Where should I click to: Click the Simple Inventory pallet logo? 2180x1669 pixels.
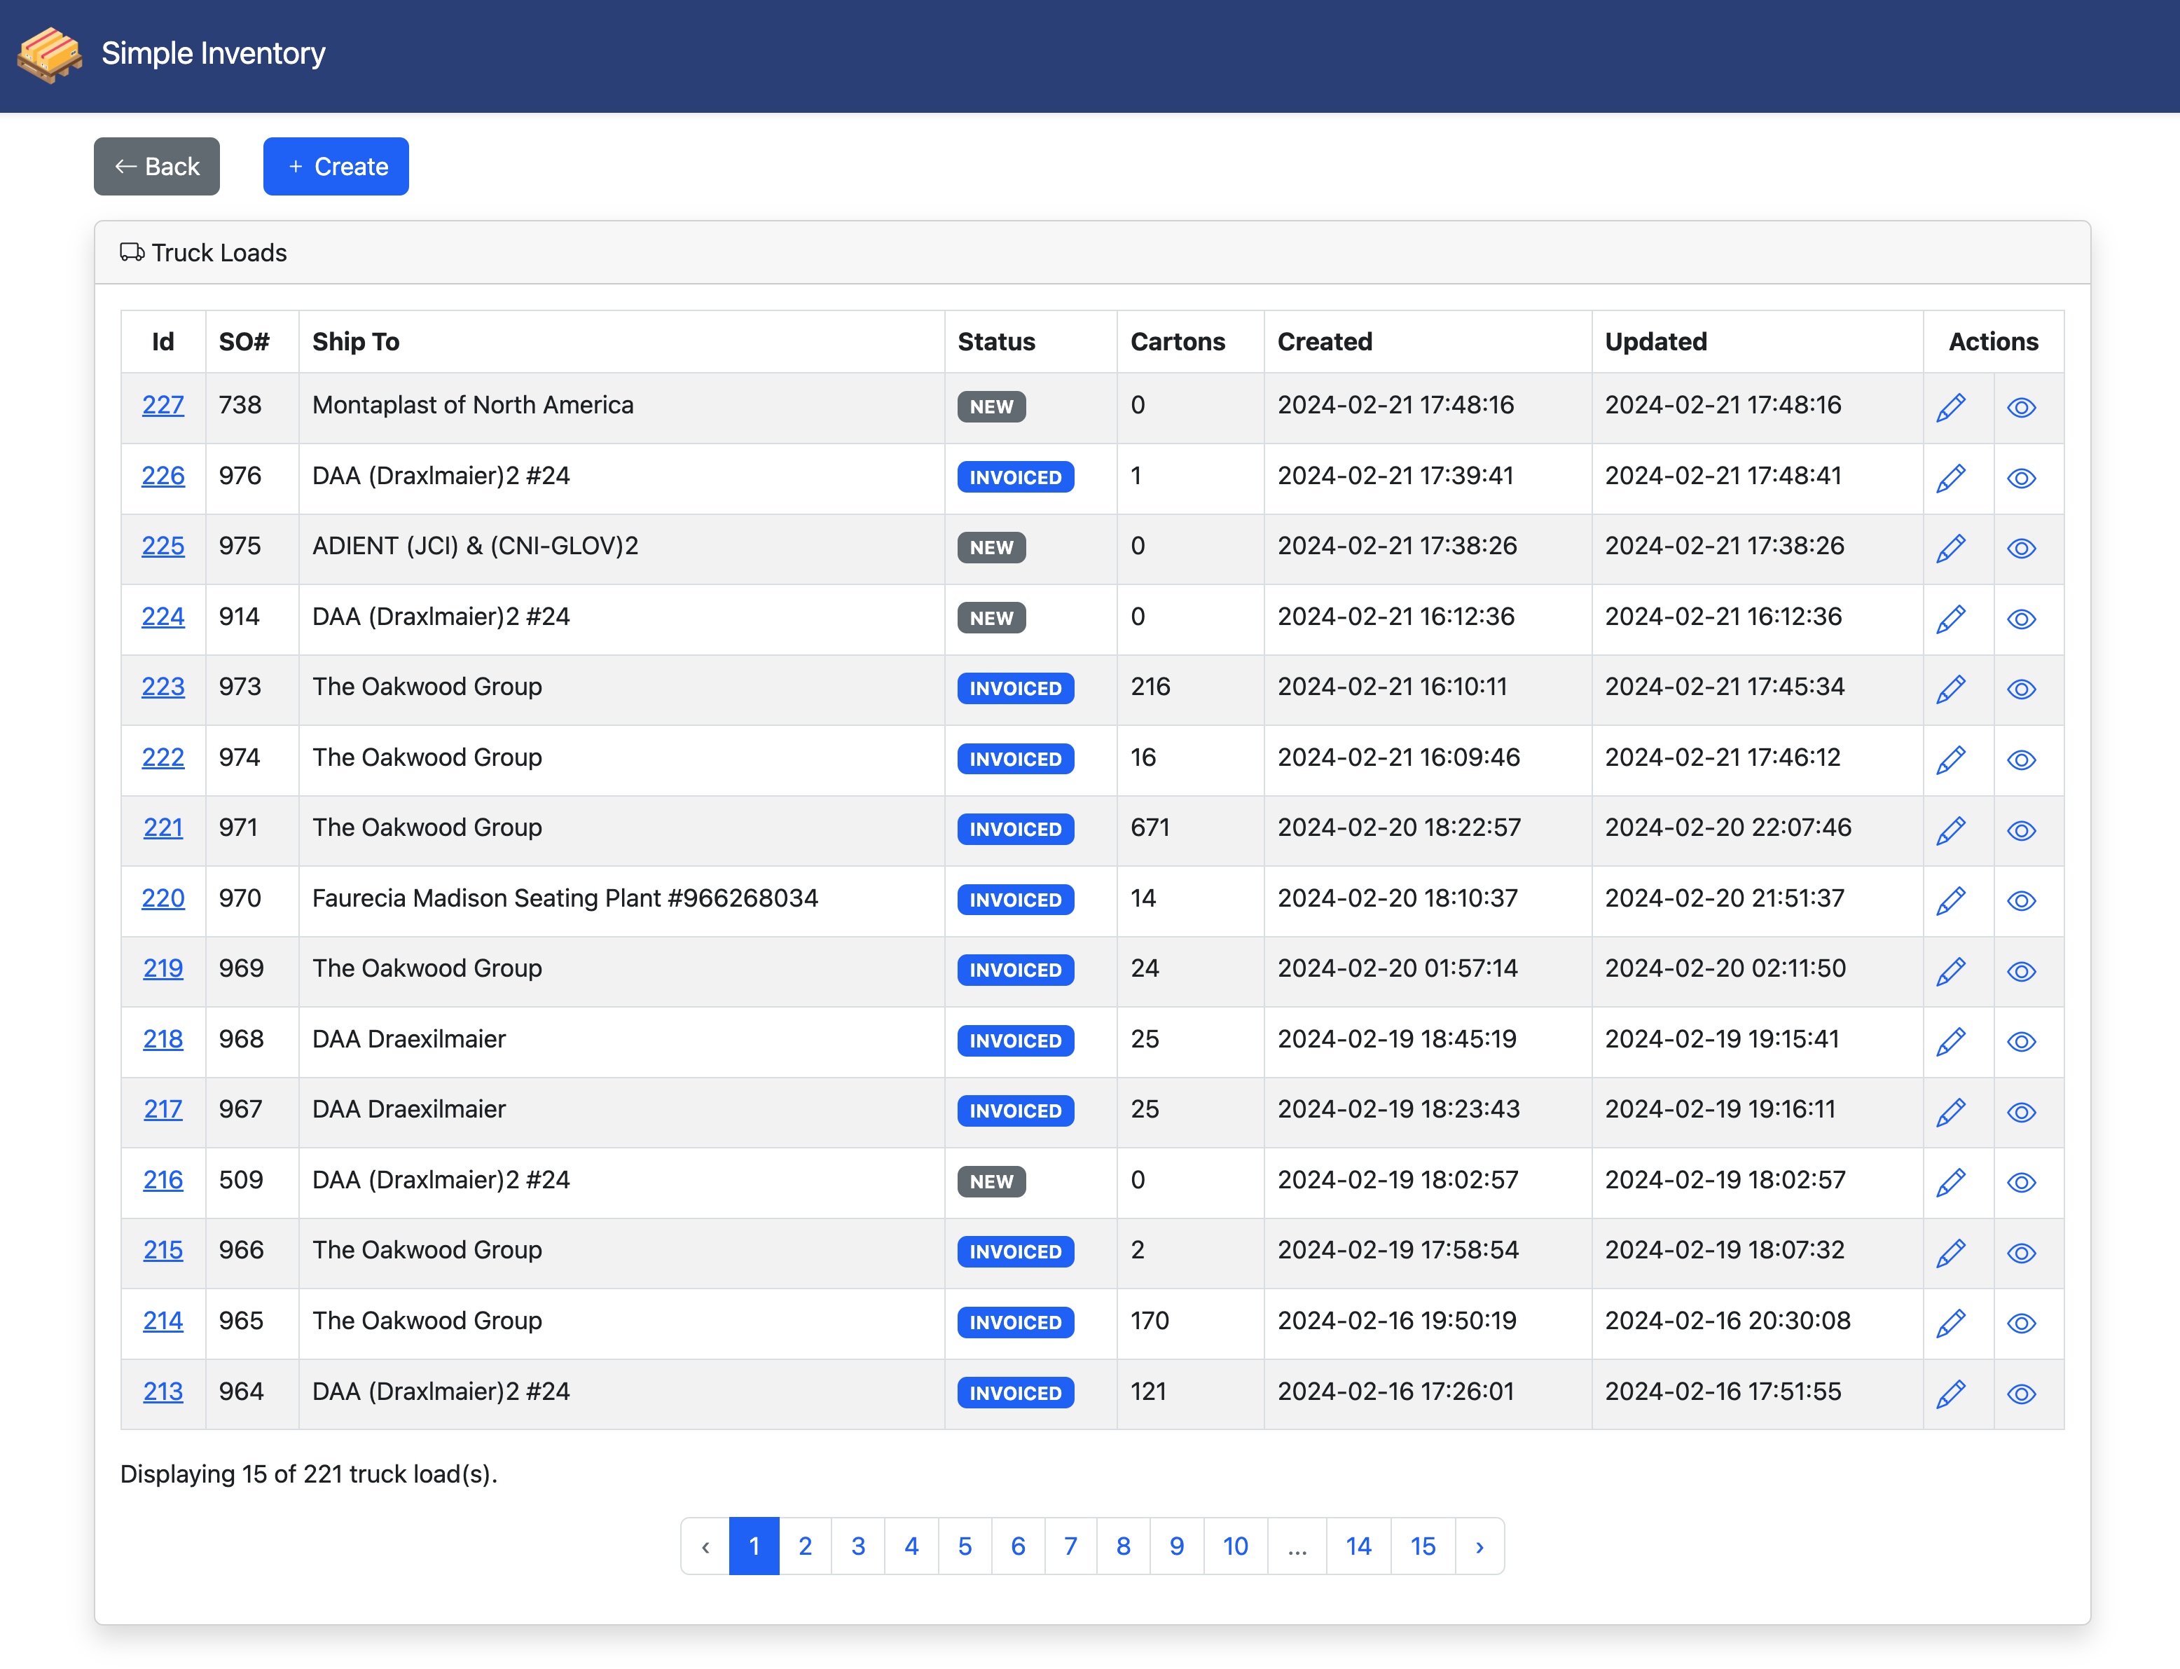[50, 55]
